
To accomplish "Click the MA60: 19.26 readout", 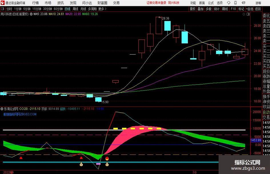I will coord(90,14).
